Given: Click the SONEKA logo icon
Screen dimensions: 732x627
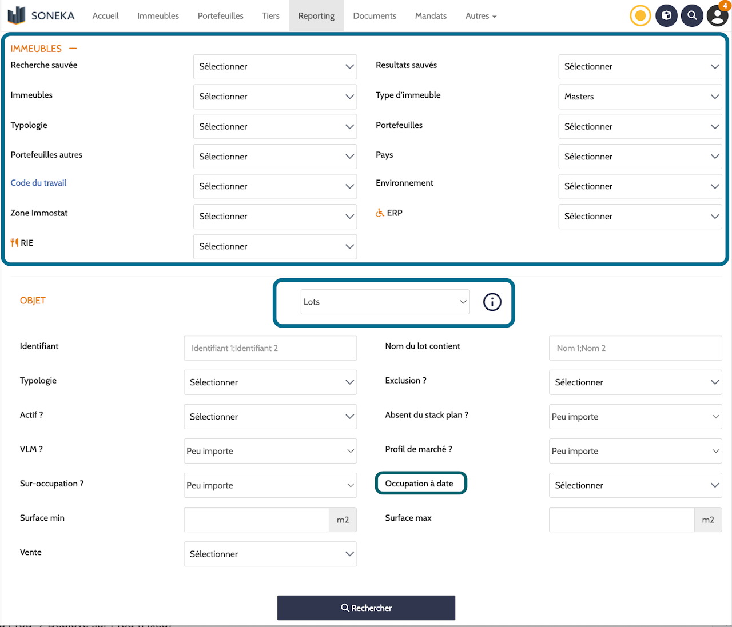Looking at the screenshot, I should pos(17,15).
